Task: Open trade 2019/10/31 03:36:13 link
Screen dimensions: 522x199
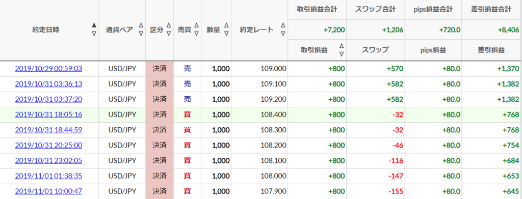Action: click(48, 84)
